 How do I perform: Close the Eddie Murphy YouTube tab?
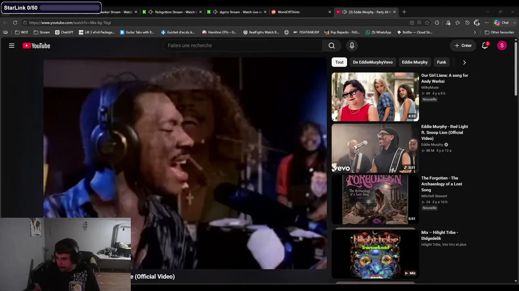pos(394,12)
